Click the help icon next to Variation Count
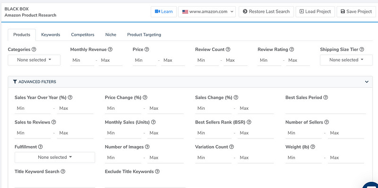Screen dimensions: 378x188 (232, 147)
